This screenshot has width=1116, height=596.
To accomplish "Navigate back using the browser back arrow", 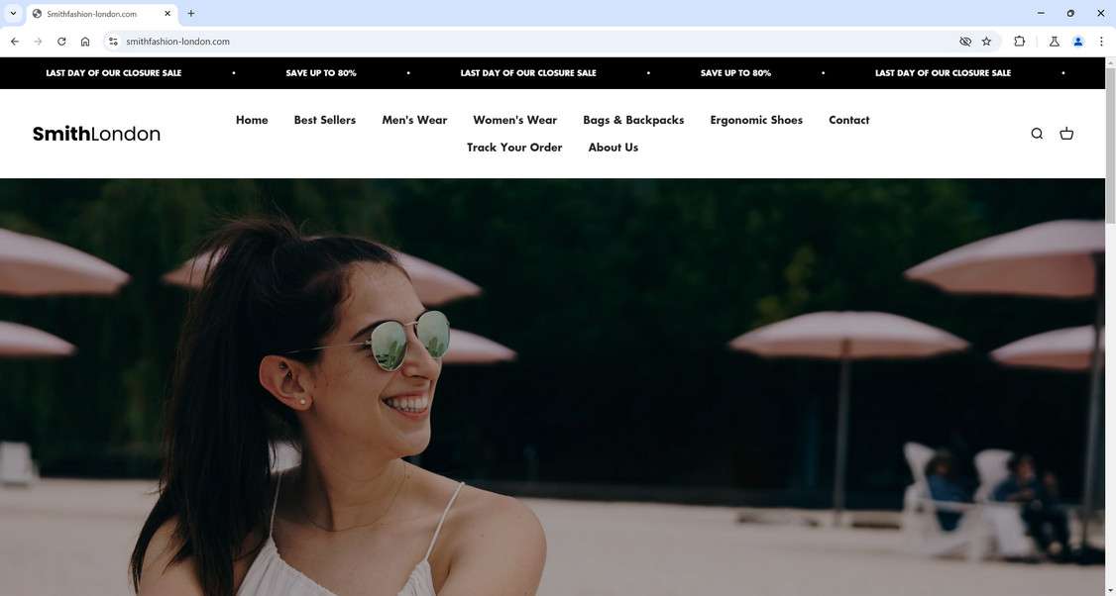I will [x=14, y=41].
